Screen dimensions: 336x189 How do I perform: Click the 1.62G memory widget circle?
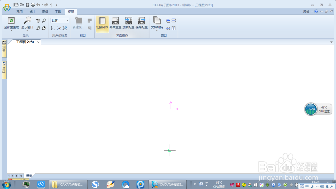(311, 109)
